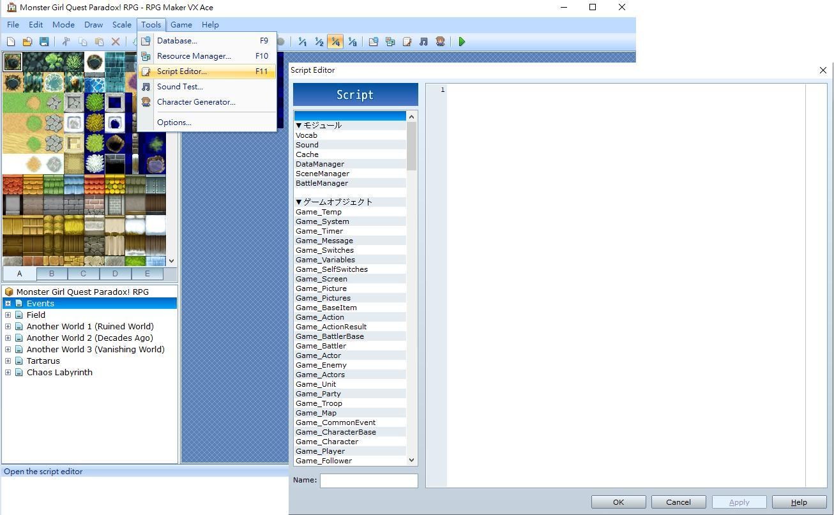The image size is (834, 515).
Task: Switch to tileset tab C
Action: [x=83, y=274]
